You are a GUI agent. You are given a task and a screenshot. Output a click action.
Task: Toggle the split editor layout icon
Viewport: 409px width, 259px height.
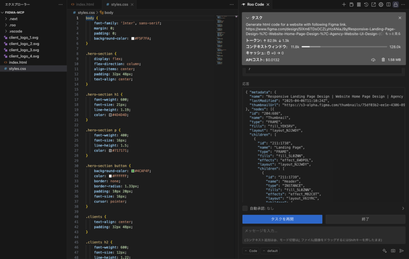388,4
